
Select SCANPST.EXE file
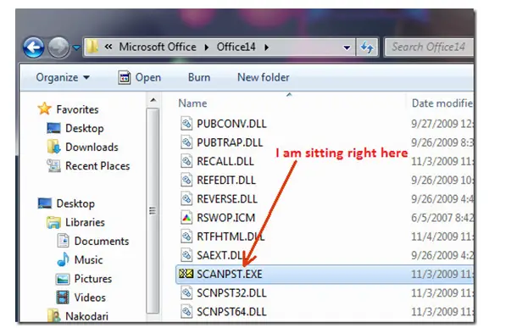coord(230,274)
